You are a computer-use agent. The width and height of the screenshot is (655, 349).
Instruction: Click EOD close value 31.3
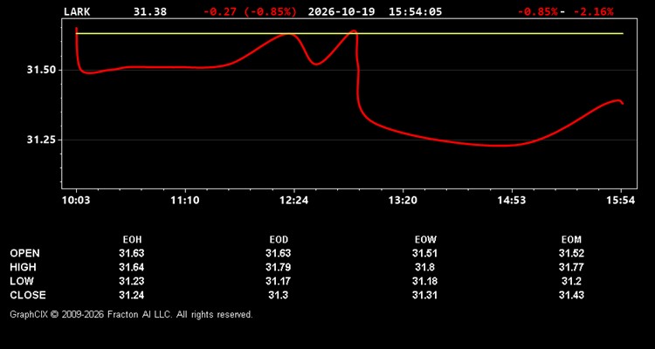click(279, 295)
